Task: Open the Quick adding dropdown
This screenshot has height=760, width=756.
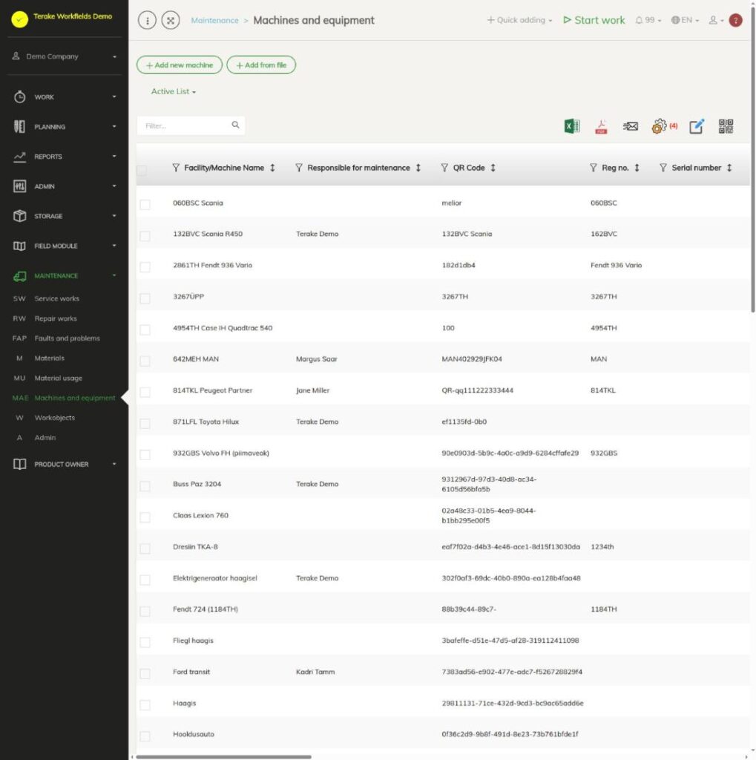Action: 519,20
